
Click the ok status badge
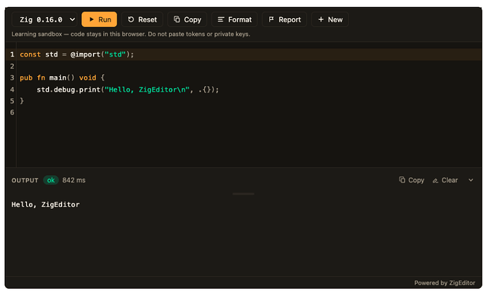pyautogui.click(x=51, y=181)
